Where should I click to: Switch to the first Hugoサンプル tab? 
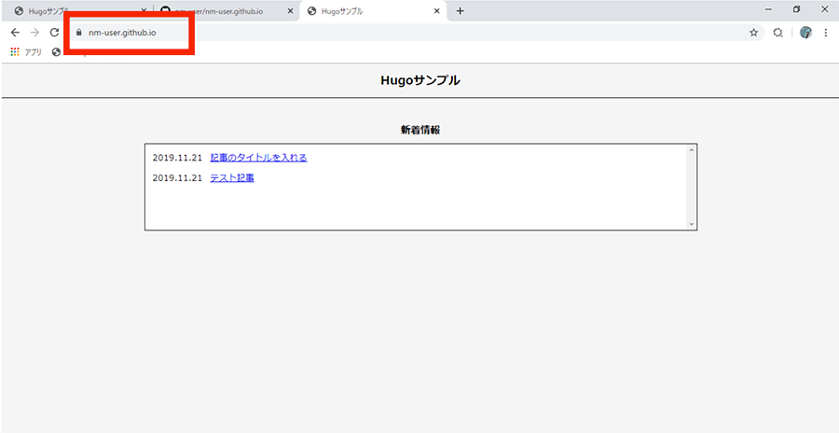[80, 10]
